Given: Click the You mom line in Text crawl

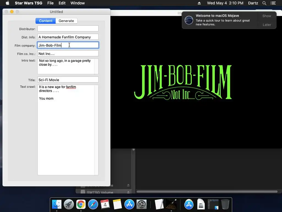Looking at the screenshot, I should click(46, 99).
